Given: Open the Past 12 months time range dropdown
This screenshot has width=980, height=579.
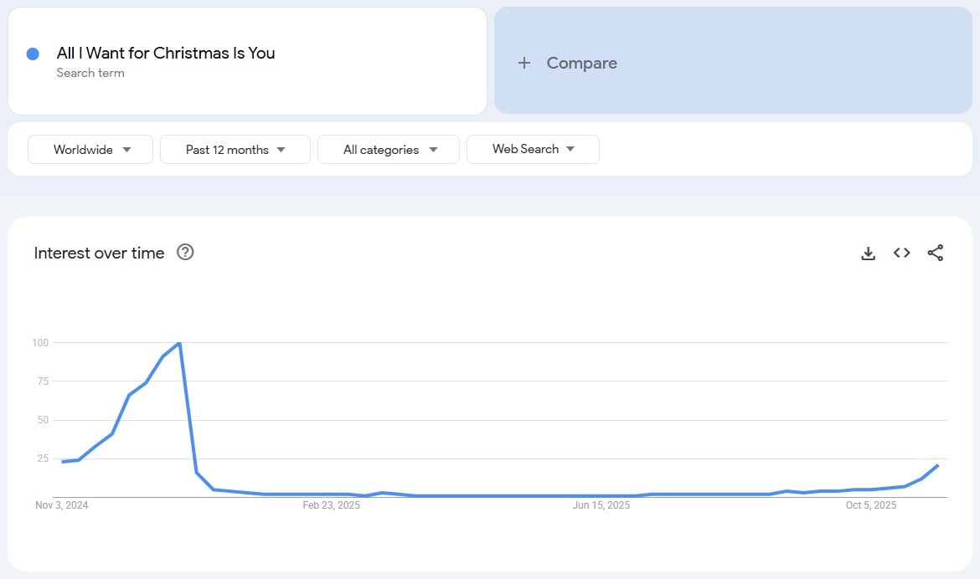Looking at the screenshot, I should [x=235, y=150].
